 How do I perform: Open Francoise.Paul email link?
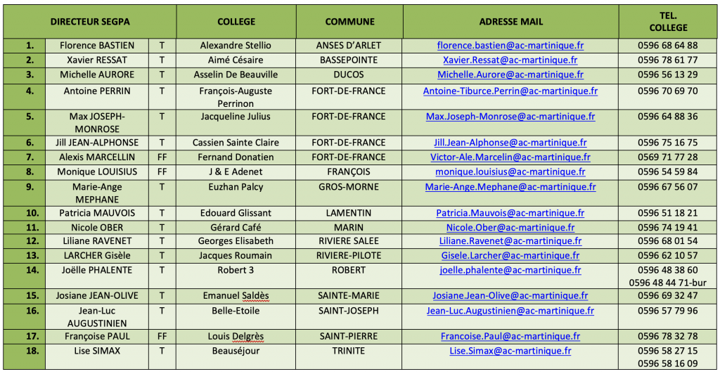[510, 337]
